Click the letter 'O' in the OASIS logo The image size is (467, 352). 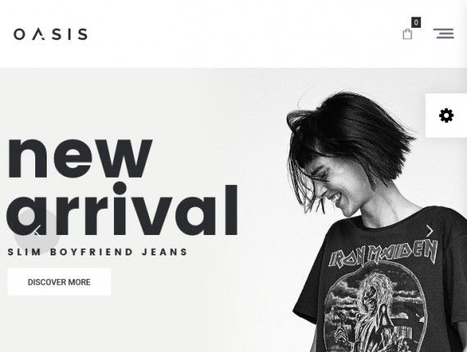[20, 34]
